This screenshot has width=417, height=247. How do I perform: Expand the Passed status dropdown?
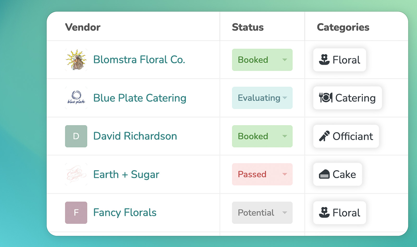click(x=262, y=174)
